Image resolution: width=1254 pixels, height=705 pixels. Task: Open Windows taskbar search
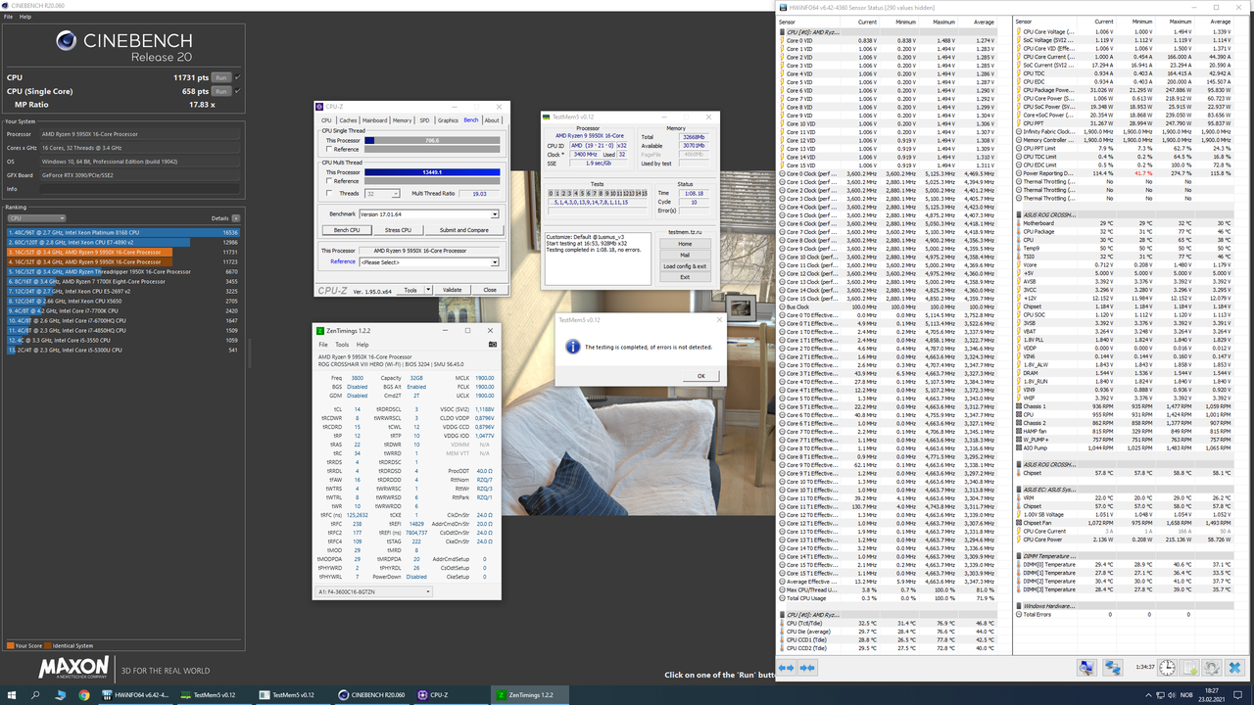pyautogui.click(x=35, y=695)
